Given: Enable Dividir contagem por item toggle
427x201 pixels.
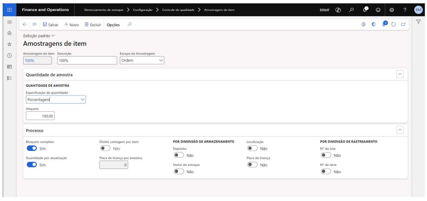Looking at the screenshot, I should (x=106, y=149).
